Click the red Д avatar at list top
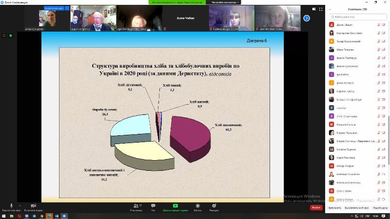This screenshot has width=390, height=219. [331, 25]
